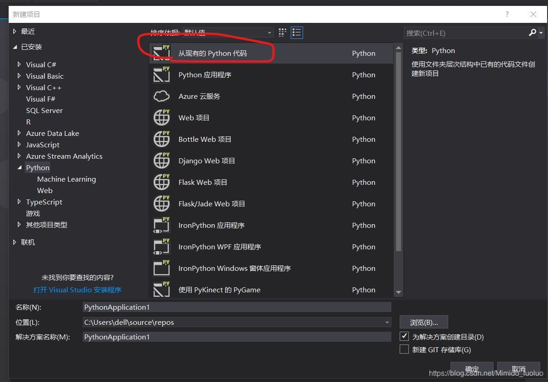This screenshot has width=548, height=382.
Task: Confirm with the 确定 button
Action: tap(472, 369)
